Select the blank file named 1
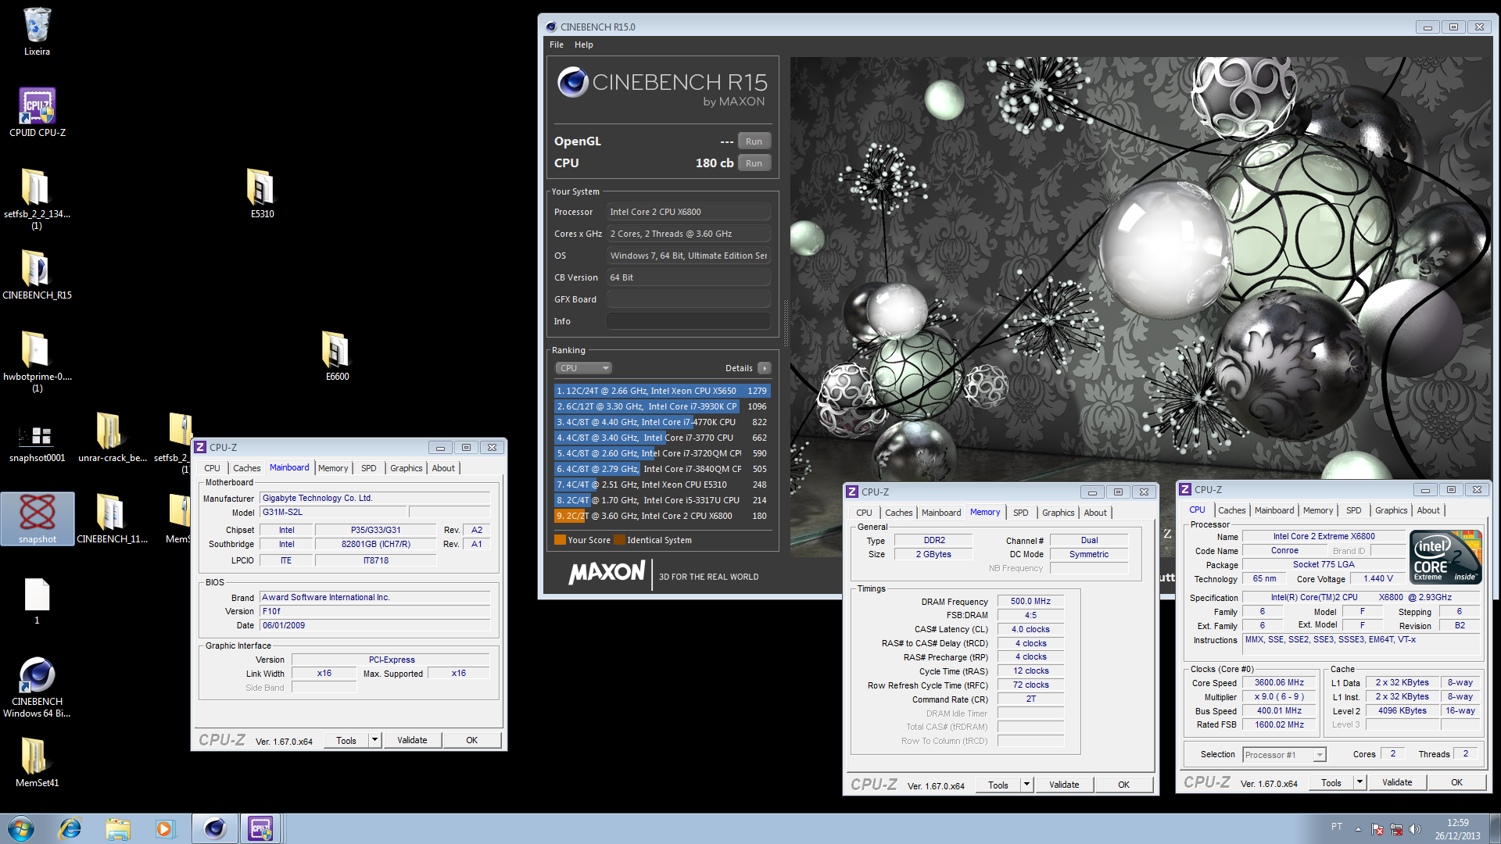 [37, 601]
